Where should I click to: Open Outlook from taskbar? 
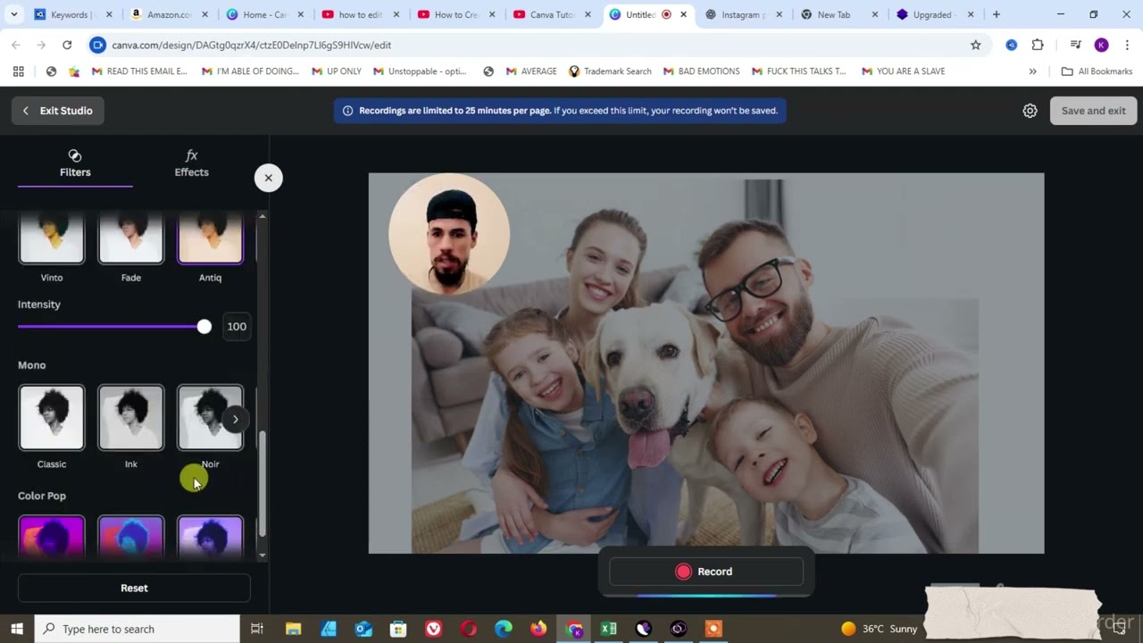click(x=363, y=629)
